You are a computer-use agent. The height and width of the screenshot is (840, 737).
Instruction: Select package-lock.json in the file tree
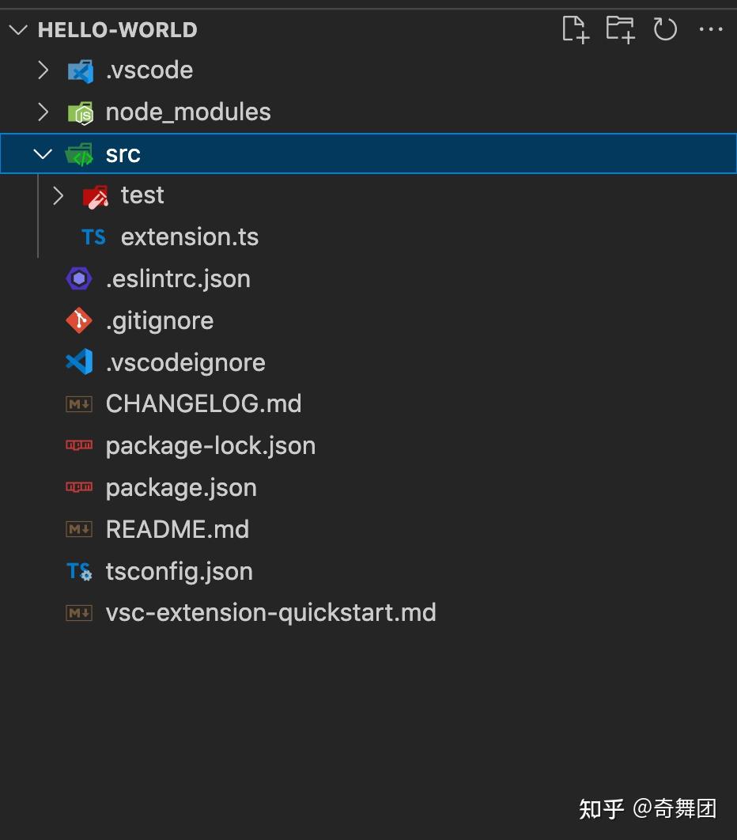coord(210,445)
